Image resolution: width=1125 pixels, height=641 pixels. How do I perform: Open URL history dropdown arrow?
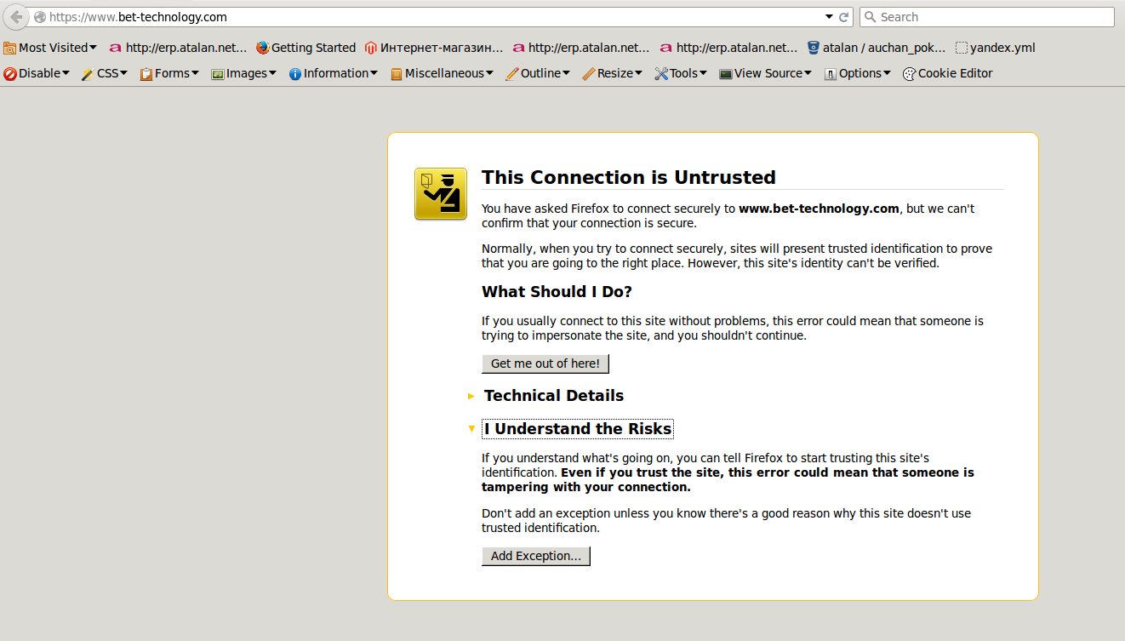(x=830, y=17)
